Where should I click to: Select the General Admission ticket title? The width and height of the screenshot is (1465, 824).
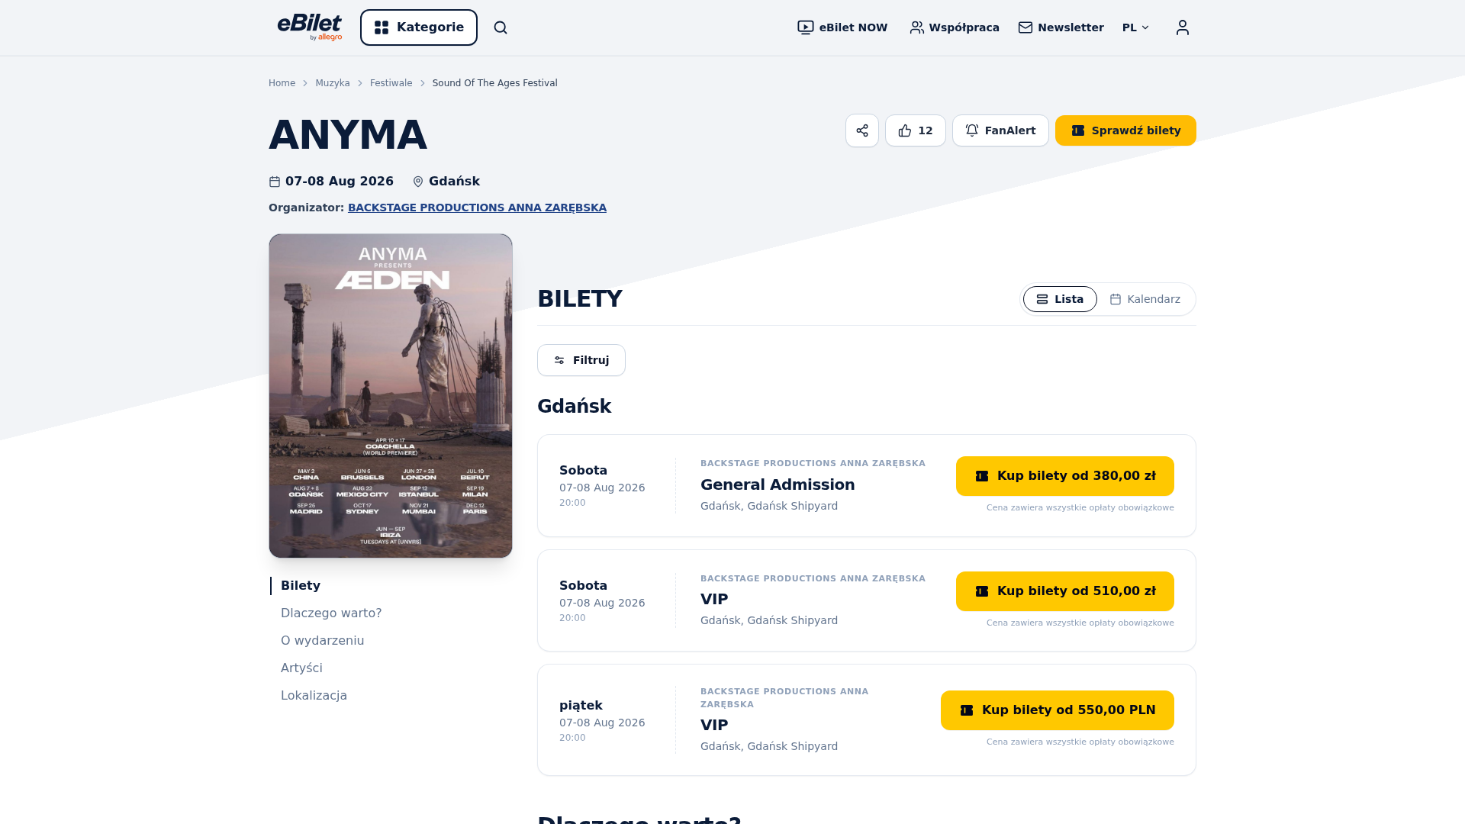pos(778,484)
